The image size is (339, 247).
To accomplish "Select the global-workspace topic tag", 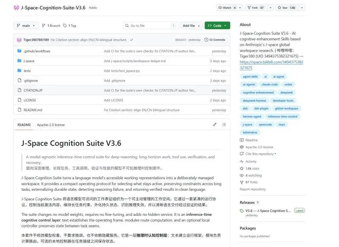I will pyautogui.click(x=287, y=109).
